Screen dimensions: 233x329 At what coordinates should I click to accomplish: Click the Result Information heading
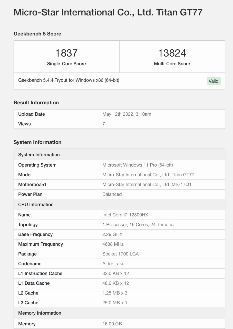[x=36, y=103]
